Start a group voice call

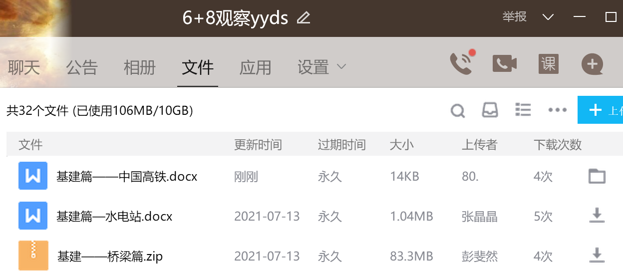tap(461, 64)
